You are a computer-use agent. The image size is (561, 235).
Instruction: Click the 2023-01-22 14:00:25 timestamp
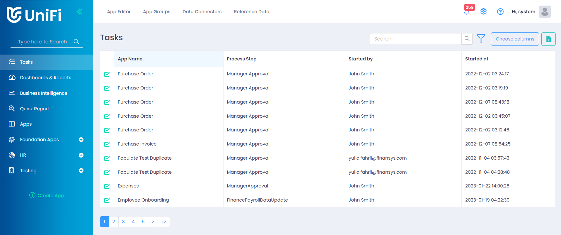click(x=487, y=186)
